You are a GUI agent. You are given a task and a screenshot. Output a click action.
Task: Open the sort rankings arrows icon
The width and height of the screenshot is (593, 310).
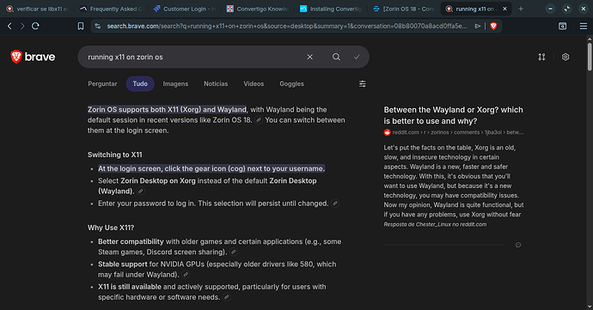coord(542,57)
